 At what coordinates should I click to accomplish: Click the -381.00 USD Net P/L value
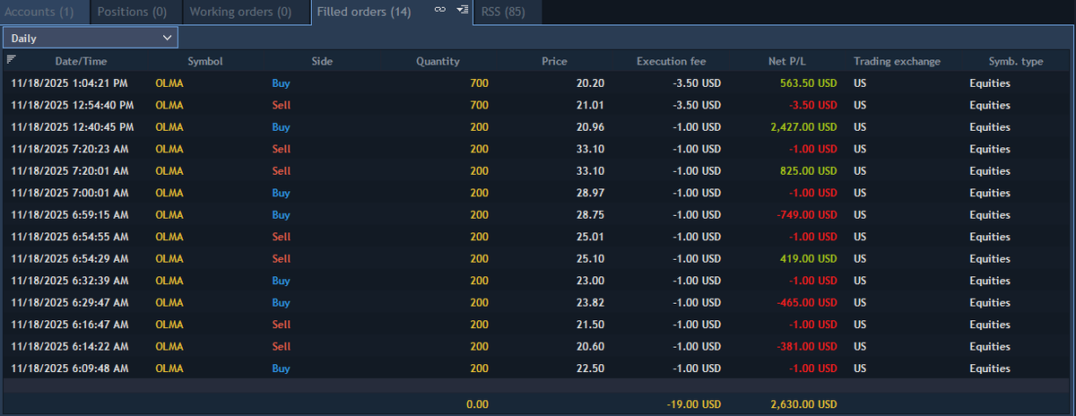807,347
